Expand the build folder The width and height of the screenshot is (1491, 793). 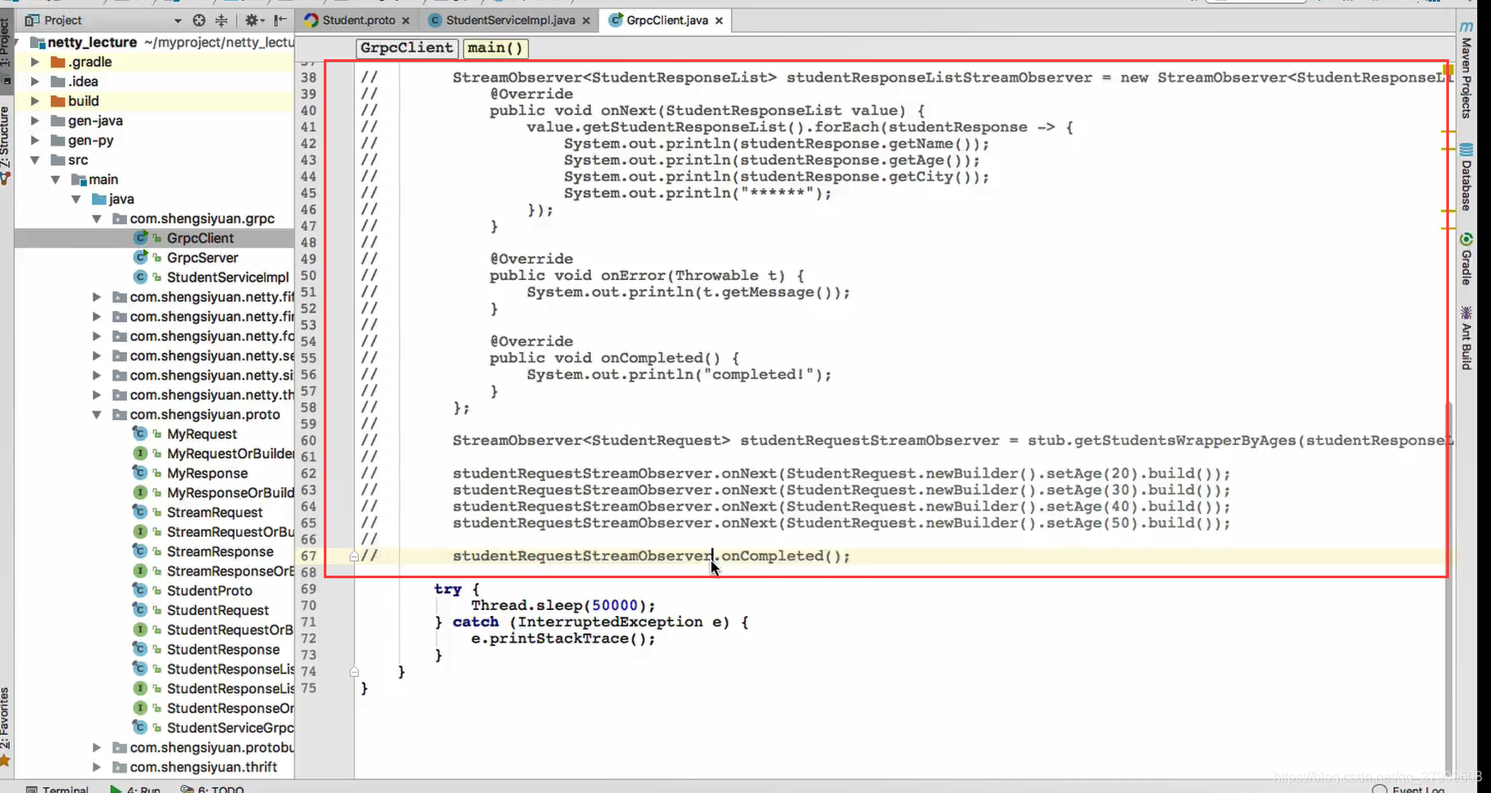[x=35, y=101]
